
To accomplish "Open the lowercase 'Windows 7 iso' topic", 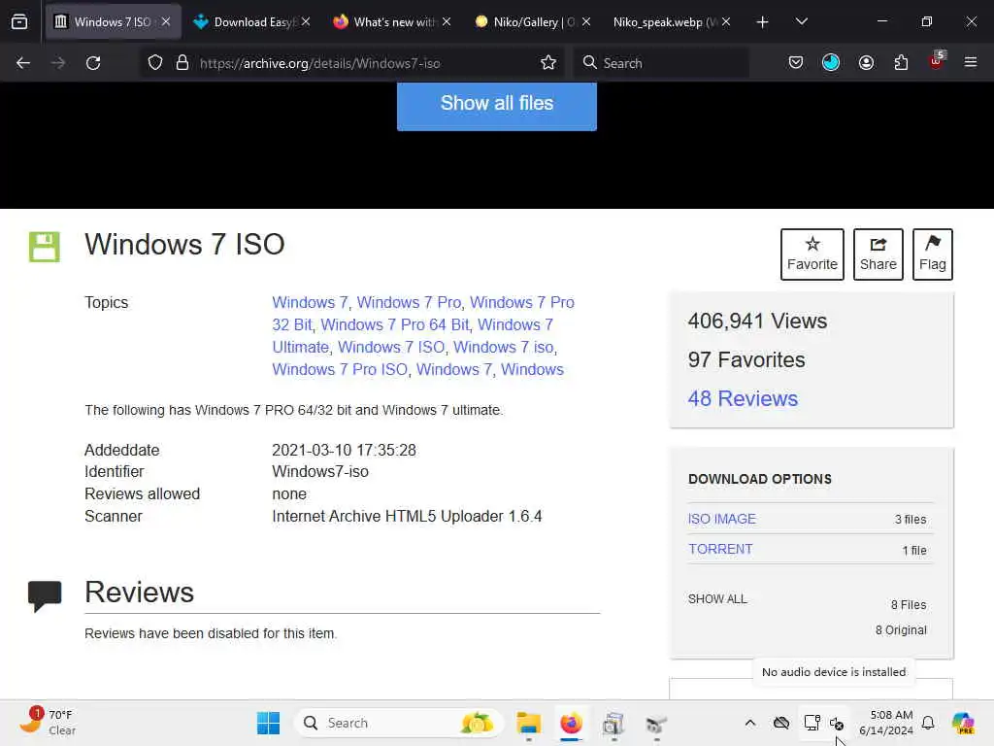I will coord(504,347).
